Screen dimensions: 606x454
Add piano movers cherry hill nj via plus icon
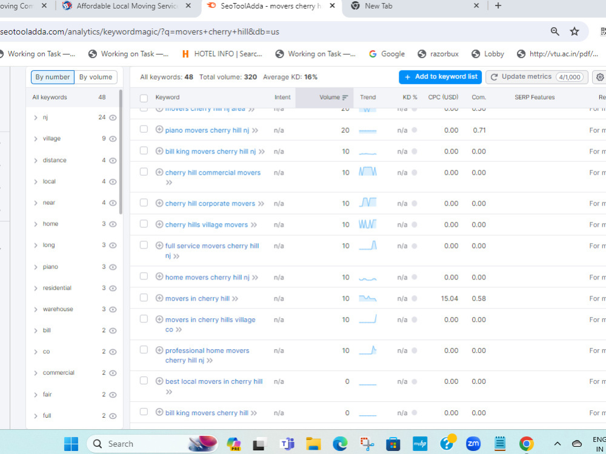(x=159, y=130)
